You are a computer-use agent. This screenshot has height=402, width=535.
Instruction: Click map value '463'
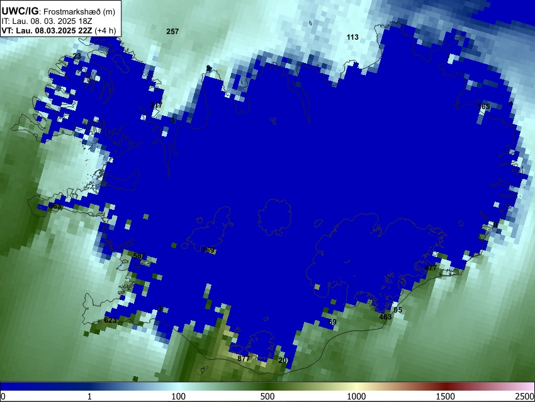click(x=385, y=316)
